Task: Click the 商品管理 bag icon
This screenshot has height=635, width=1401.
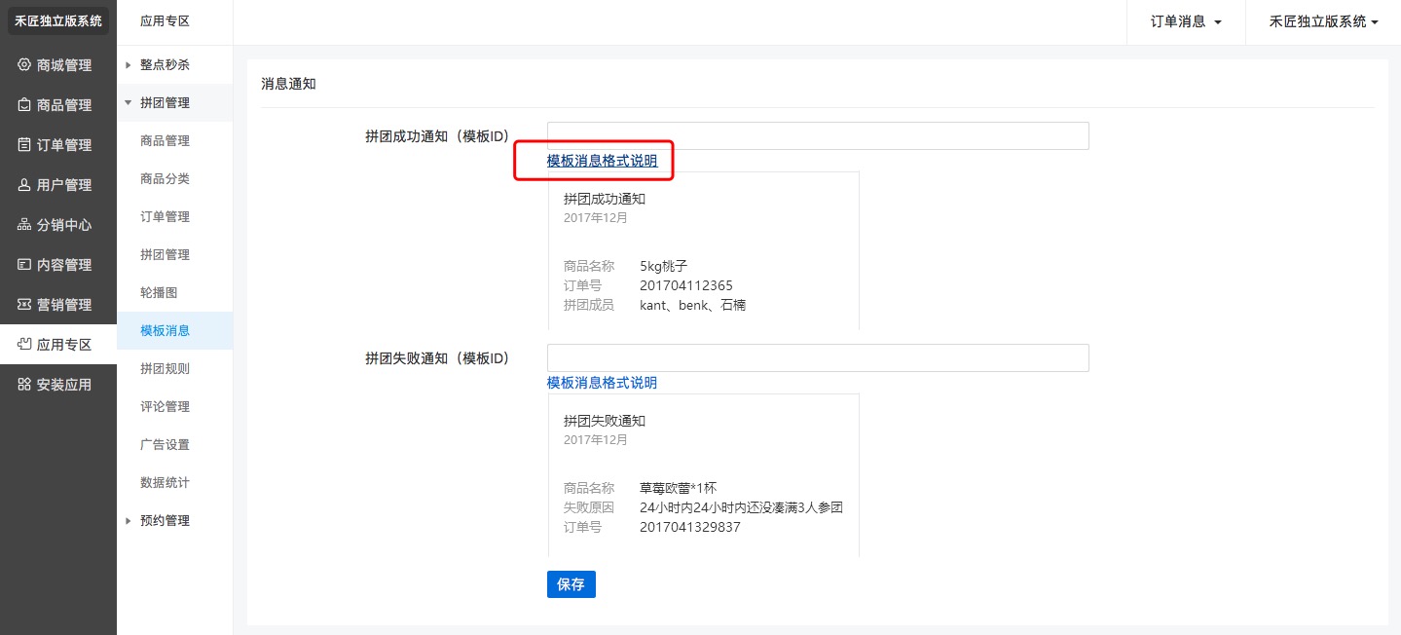Action: (x=24, y=105)
